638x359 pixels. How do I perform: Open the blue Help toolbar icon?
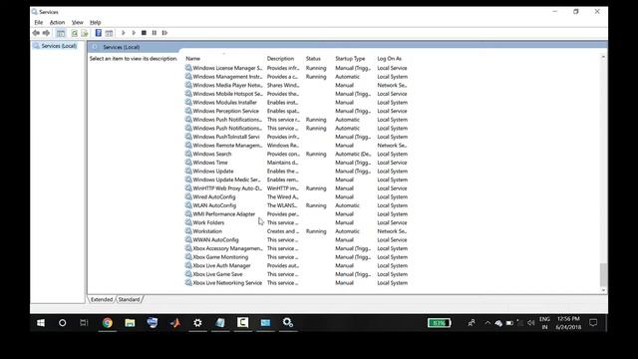click(x=98, y=33)
